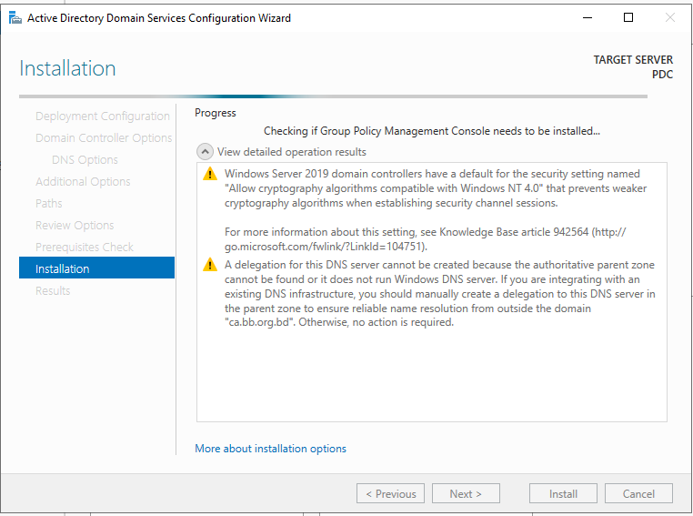Click 'Checking if Group Policy Management Console' status text

click(x=432, y=131)
